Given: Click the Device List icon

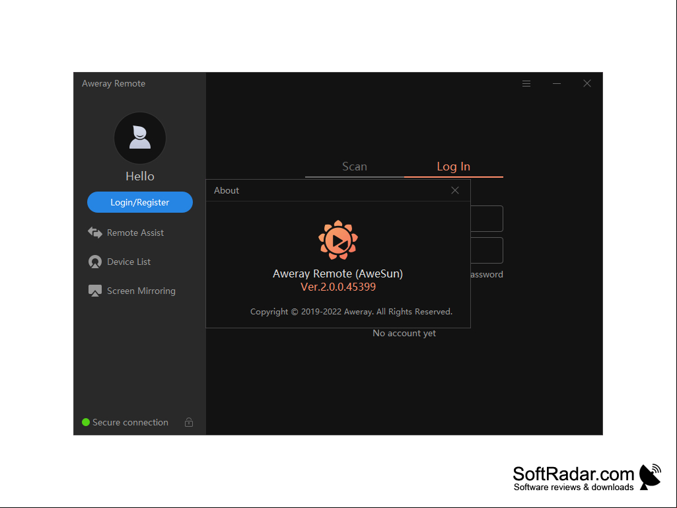Looking at the screenshot, I should click(95, 262).
